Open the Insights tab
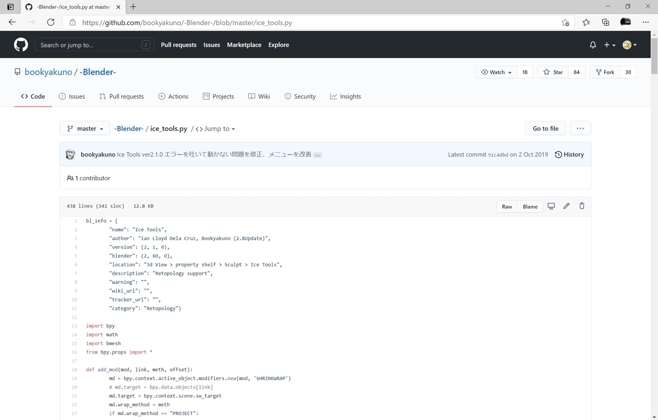The image size is (658, 420). [345, 97]
